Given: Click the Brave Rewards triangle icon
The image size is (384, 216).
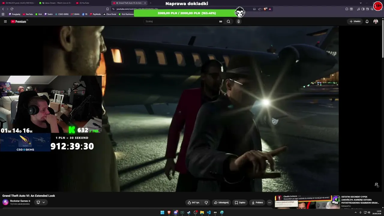Looking at the screenshot, I should (270, 9).
